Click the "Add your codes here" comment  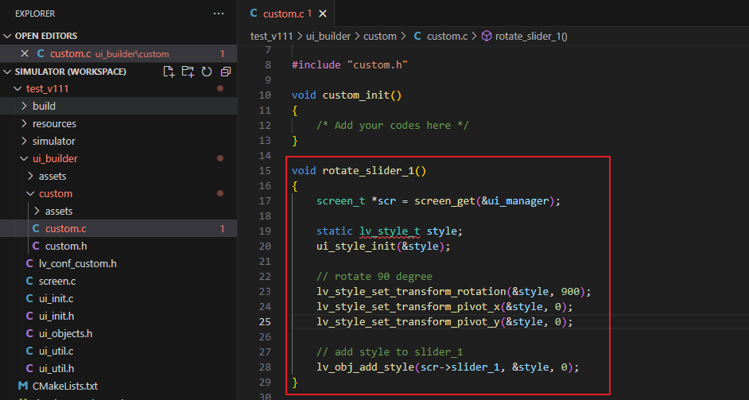[x=393, y=125]
